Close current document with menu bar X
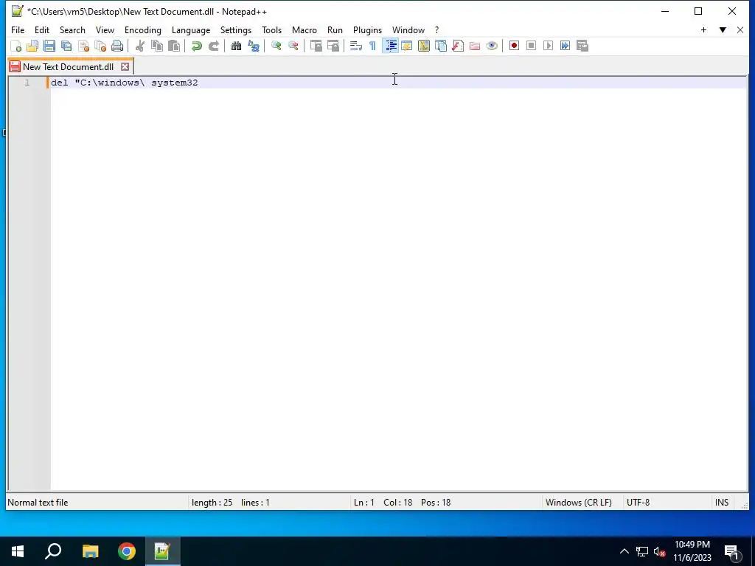 [740, 29]
